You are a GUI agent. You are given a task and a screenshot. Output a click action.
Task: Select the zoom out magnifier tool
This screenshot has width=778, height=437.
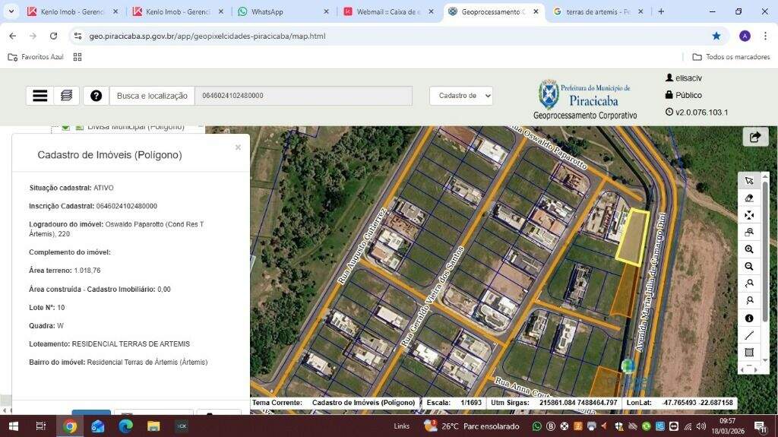pyautogui.click(x=749, y=267)
